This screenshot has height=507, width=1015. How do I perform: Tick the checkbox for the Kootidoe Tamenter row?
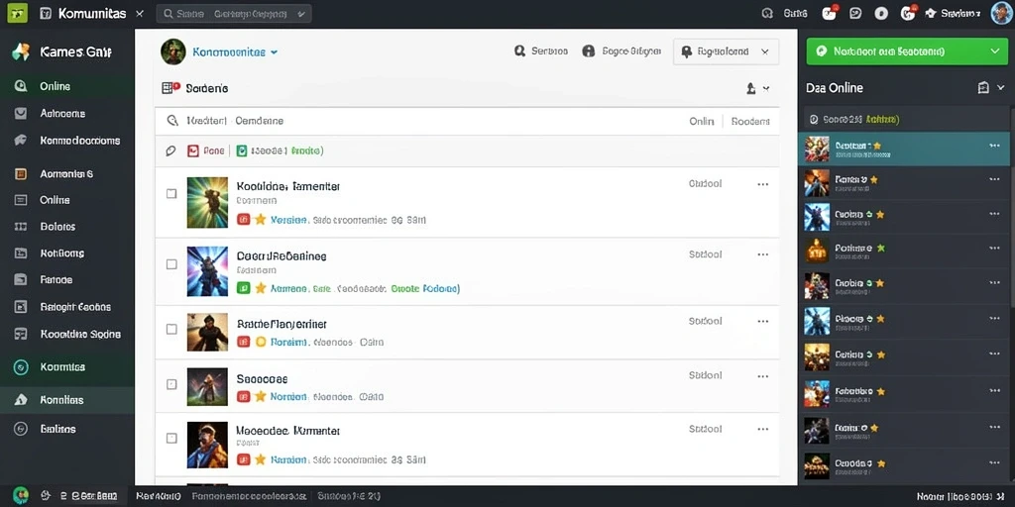[171, 193]
